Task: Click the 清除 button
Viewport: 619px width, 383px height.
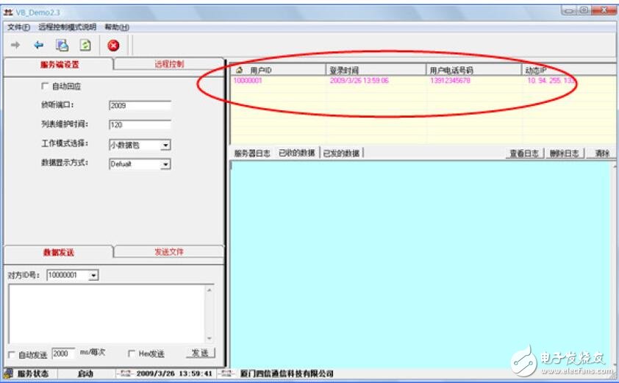Action: click(601, 153)
